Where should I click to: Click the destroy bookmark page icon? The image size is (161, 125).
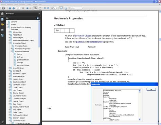(15, 54)
